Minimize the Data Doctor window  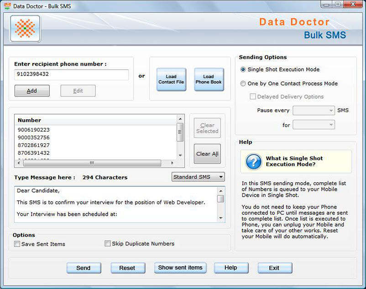[x=327, y=5]
